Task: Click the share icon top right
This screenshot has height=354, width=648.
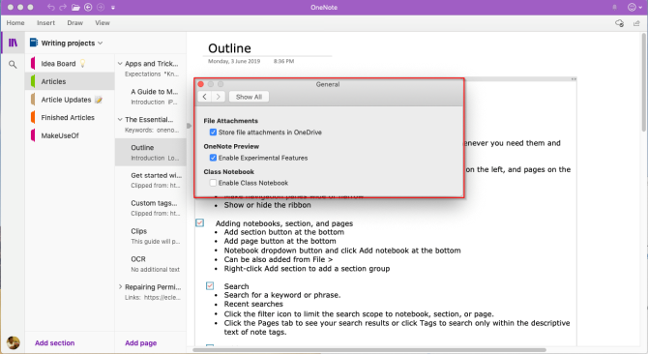Action: click(x=636, y=23)
